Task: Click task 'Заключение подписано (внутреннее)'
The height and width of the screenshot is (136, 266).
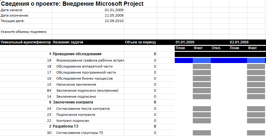Action: [88, 90]
